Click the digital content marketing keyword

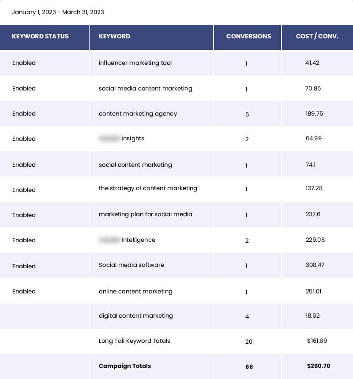click(x=135, y=315)
